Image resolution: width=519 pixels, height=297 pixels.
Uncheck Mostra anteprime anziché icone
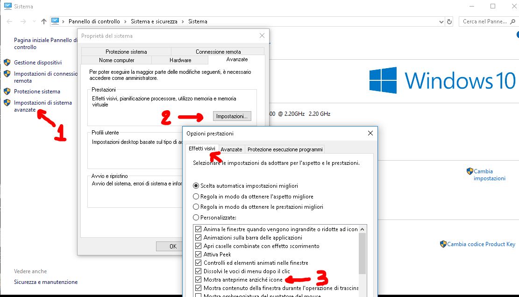click(198, 279)
